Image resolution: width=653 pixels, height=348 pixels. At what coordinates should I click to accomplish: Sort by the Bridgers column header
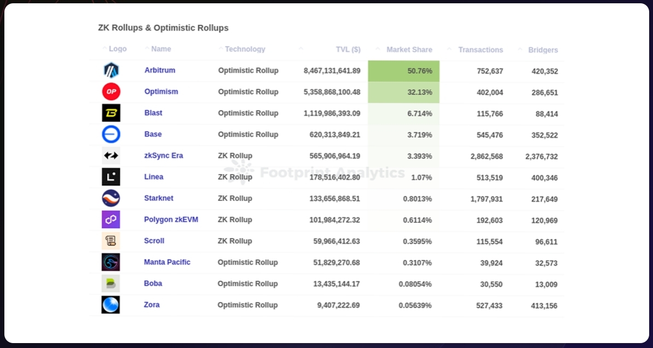click(x=542, y=50)
